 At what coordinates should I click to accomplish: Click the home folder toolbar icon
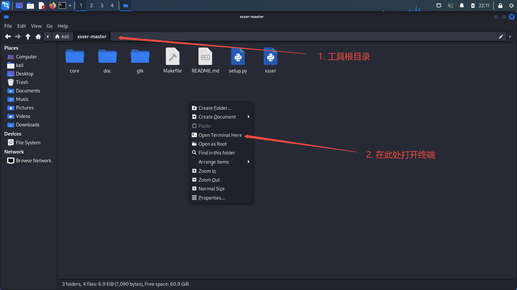click(x=38, y=37)
